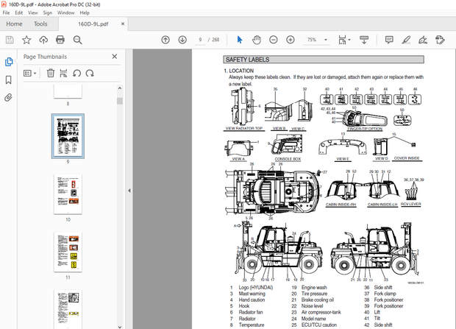456x329 pixels.
Task: Bookmark this file with the star icon
Action: coord(26,40)
